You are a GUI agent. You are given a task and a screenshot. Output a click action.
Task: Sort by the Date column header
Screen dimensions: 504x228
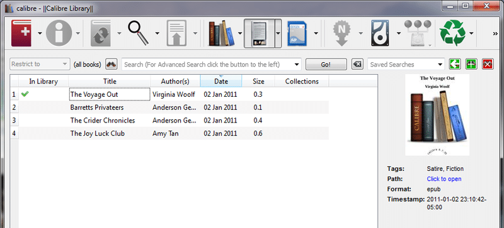pyautogui.click(x=221, y=82)
